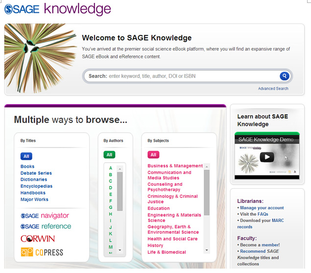Click the subjects list scroll down arrow
The width and height of the screenshot is (311, 273).
(207, 250)
